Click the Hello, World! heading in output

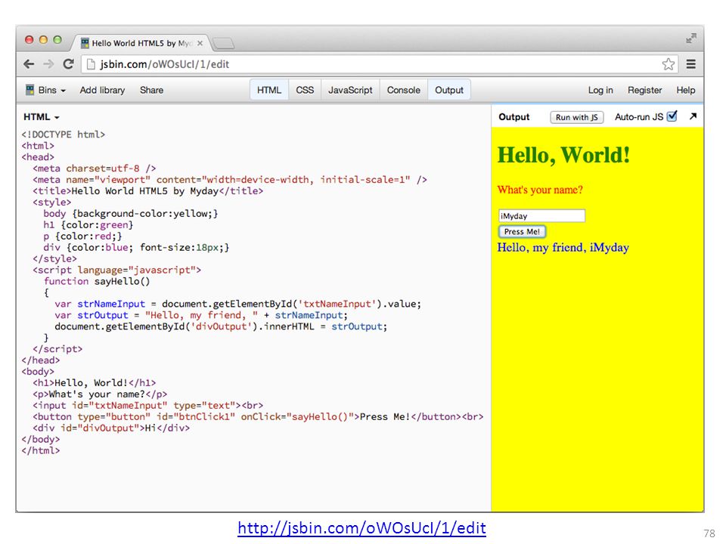coord(563,155)
